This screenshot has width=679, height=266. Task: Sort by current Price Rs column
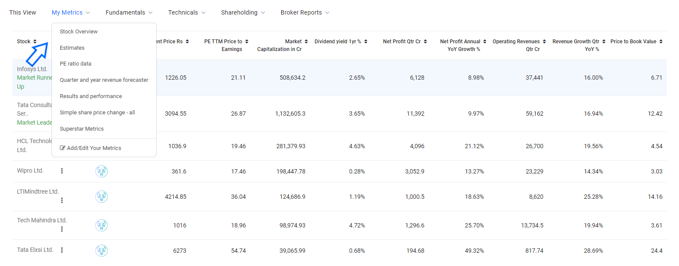187,42
